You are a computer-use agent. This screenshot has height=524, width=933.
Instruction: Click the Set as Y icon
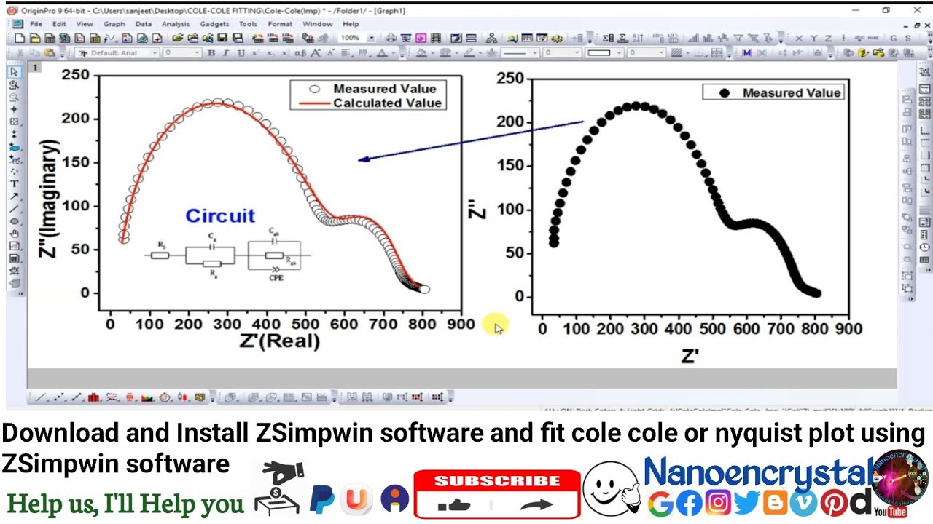point(813,38)
